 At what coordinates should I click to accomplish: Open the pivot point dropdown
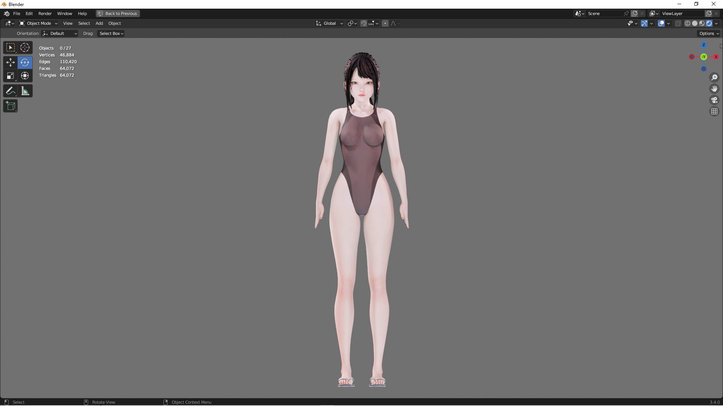(352, 23)
